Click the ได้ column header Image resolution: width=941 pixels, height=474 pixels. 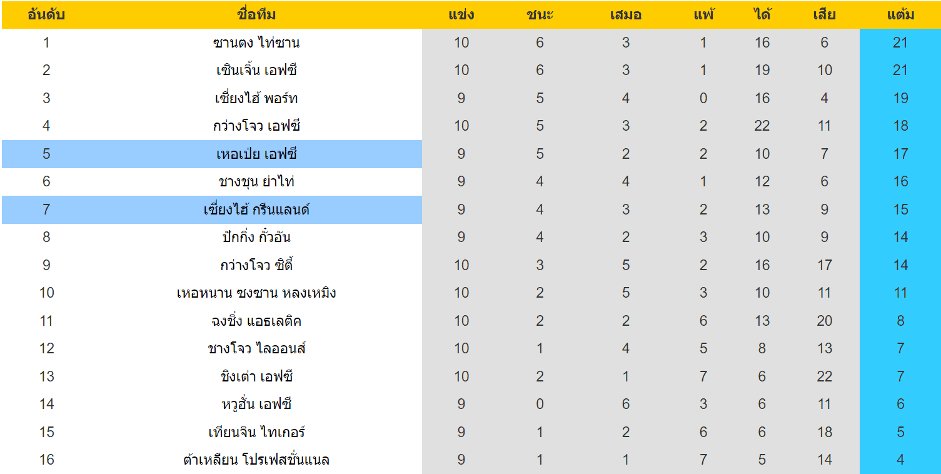click(762, 15)
